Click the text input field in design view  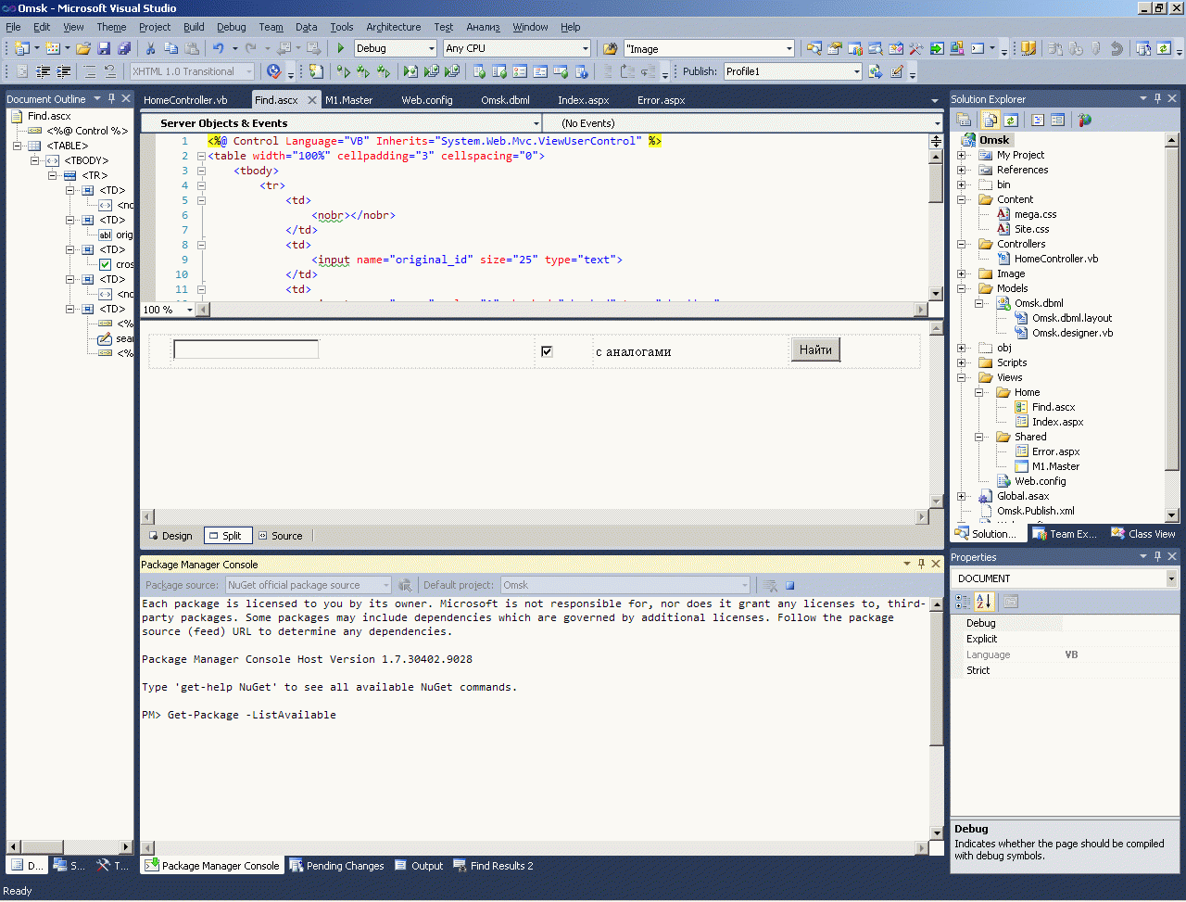click(x=246, y=349)
